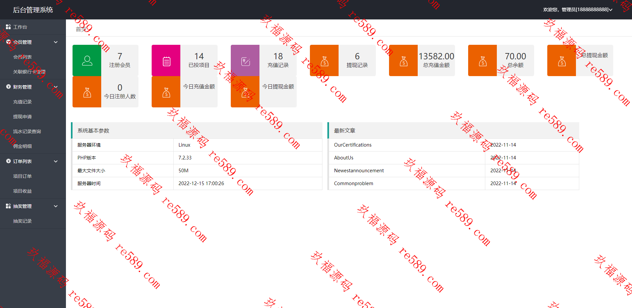
Task: Click the 已投项目 count 14
Action: pyautogui.click(x=199, y=56)
